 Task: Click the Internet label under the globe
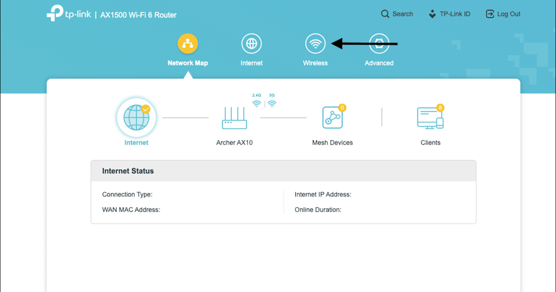click(x=137, y=143)
